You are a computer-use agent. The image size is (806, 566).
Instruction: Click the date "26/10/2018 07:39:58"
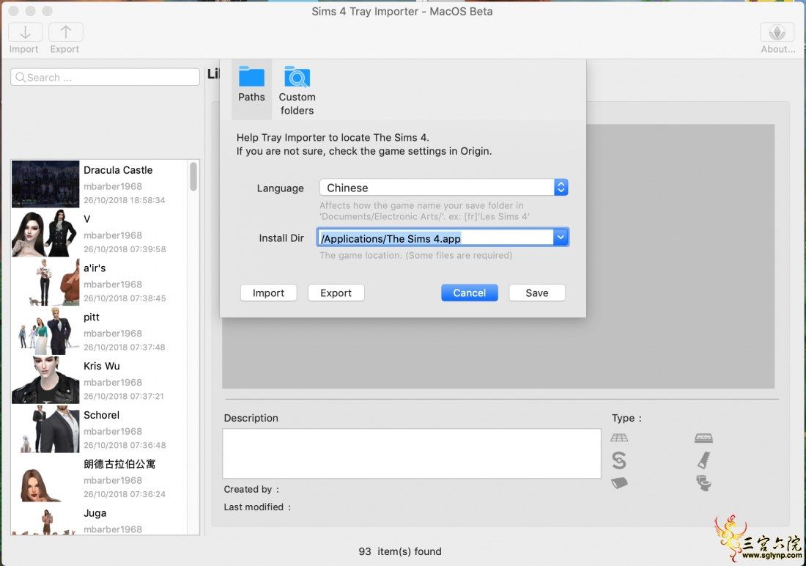(x=125, y=249)
